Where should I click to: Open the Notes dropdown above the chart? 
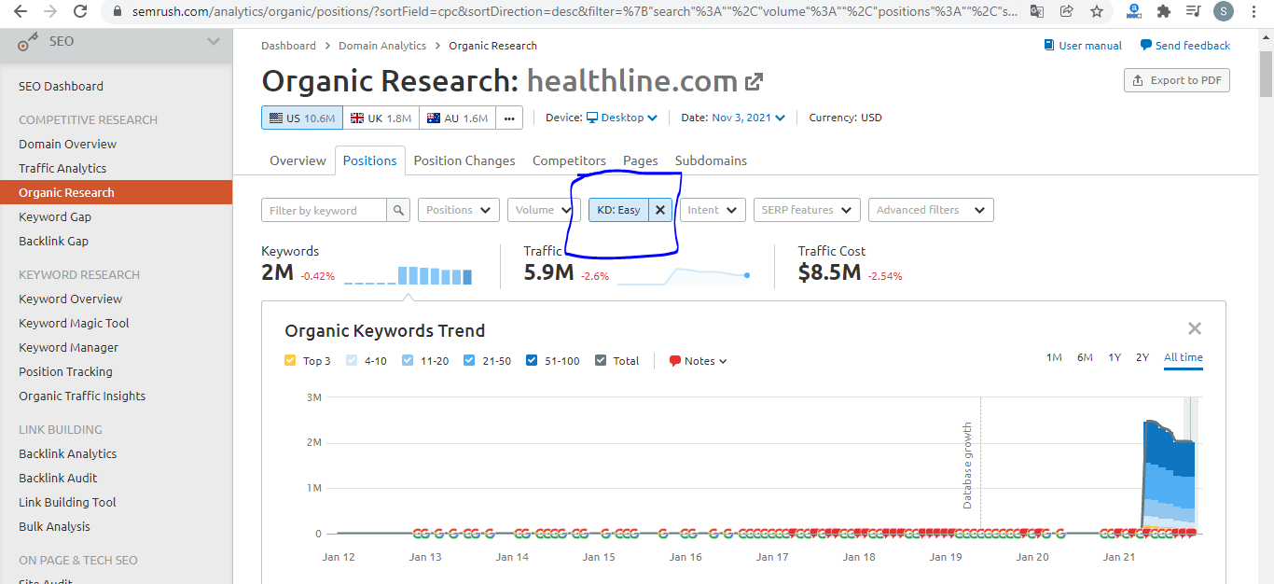(x=699, y=361)
